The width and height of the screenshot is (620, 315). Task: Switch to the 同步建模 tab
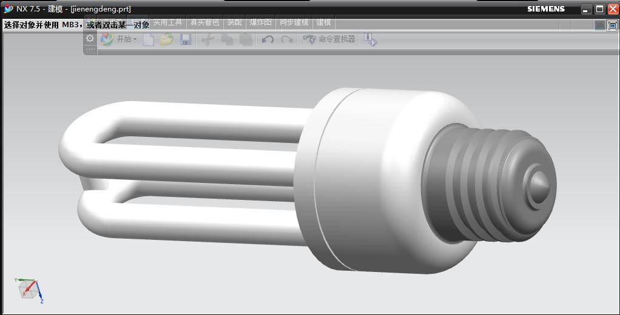294,22
